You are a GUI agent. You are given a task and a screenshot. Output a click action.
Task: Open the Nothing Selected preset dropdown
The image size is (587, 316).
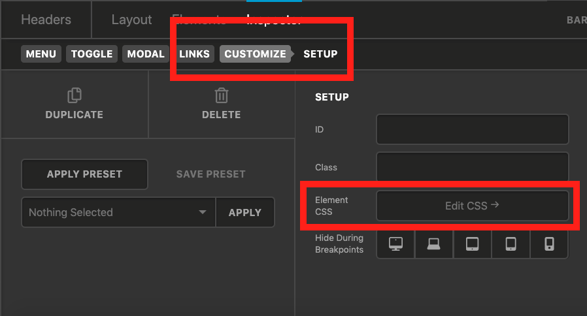click(x=118, y=212)
